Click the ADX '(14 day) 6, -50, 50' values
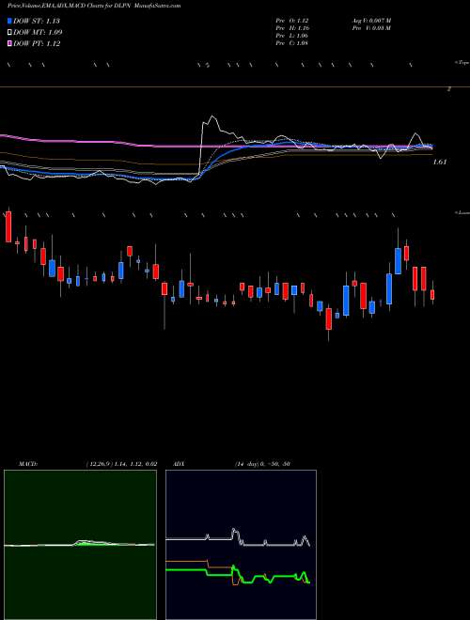This screenshot has width=470, height=620. pyautogui.click(x=262, y=464)
